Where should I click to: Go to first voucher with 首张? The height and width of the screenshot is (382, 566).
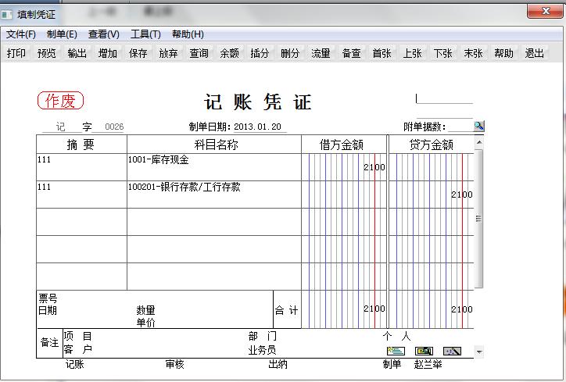382,53
